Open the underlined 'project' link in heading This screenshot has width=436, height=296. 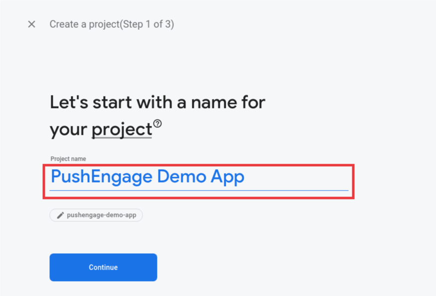pos(122,130)
